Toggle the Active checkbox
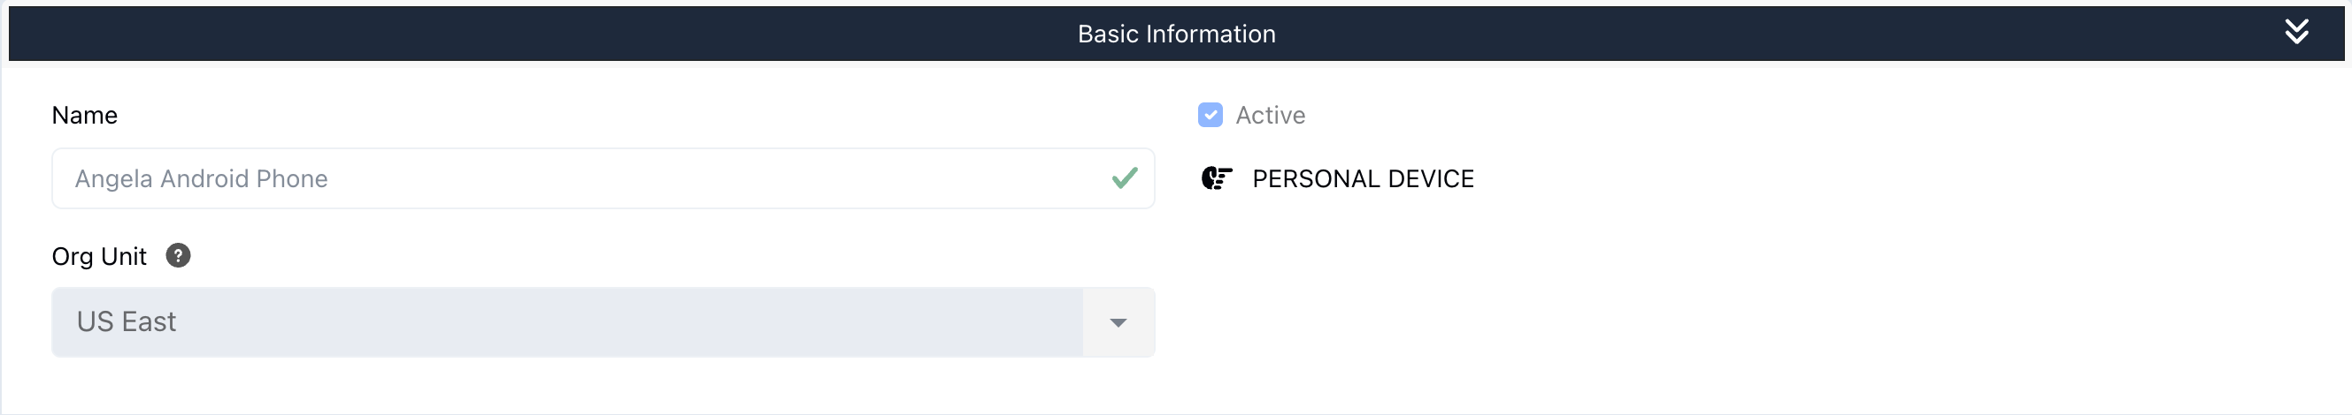2352x415 pixels. coord(1210,116)
